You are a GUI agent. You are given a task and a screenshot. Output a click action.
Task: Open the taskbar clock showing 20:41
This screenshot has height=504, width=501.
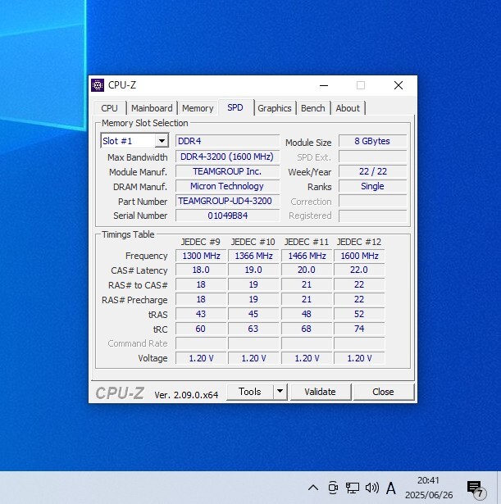[x=429, y=488]
